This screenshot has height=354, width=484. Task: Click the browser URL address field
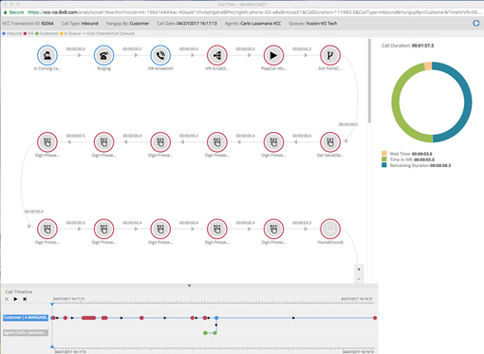pyautogui.click(x=254, y=12)
